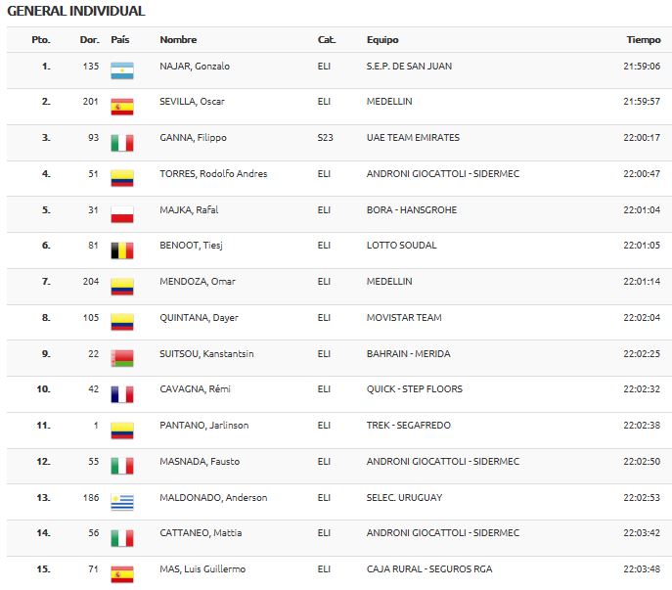
Task: Click Poland flag beside MAJKA, Rafal
Action: pos(122,214)
